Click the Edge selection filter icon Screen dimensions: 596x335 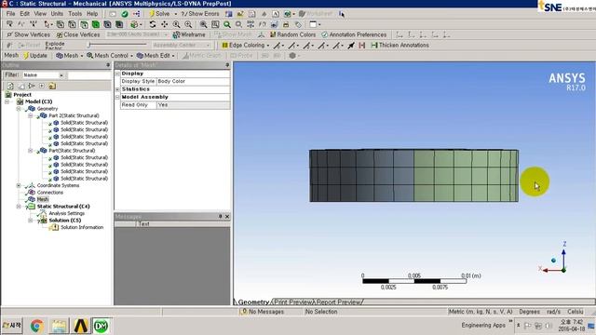click(x=72, y=24)
